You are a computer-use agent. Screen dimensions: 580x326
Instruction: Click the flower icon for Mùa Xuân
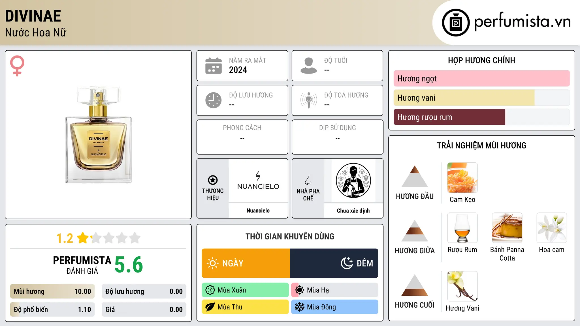(210, 290)
